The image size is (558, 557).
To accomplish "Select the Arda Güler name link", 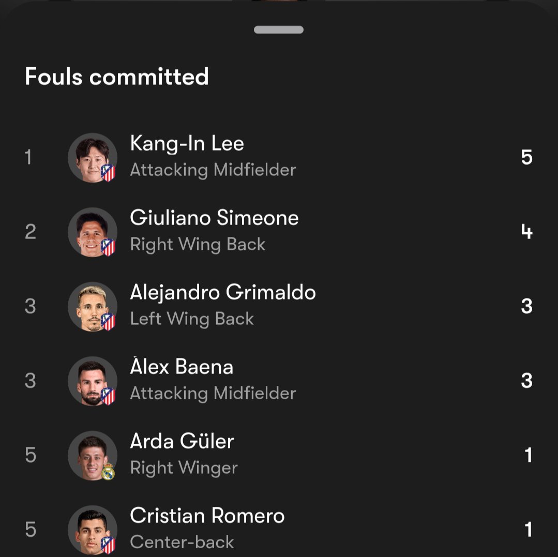I will tap(182, 441).
